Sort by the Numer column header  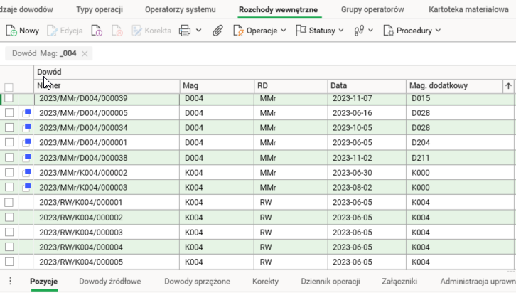click(107, 86)
